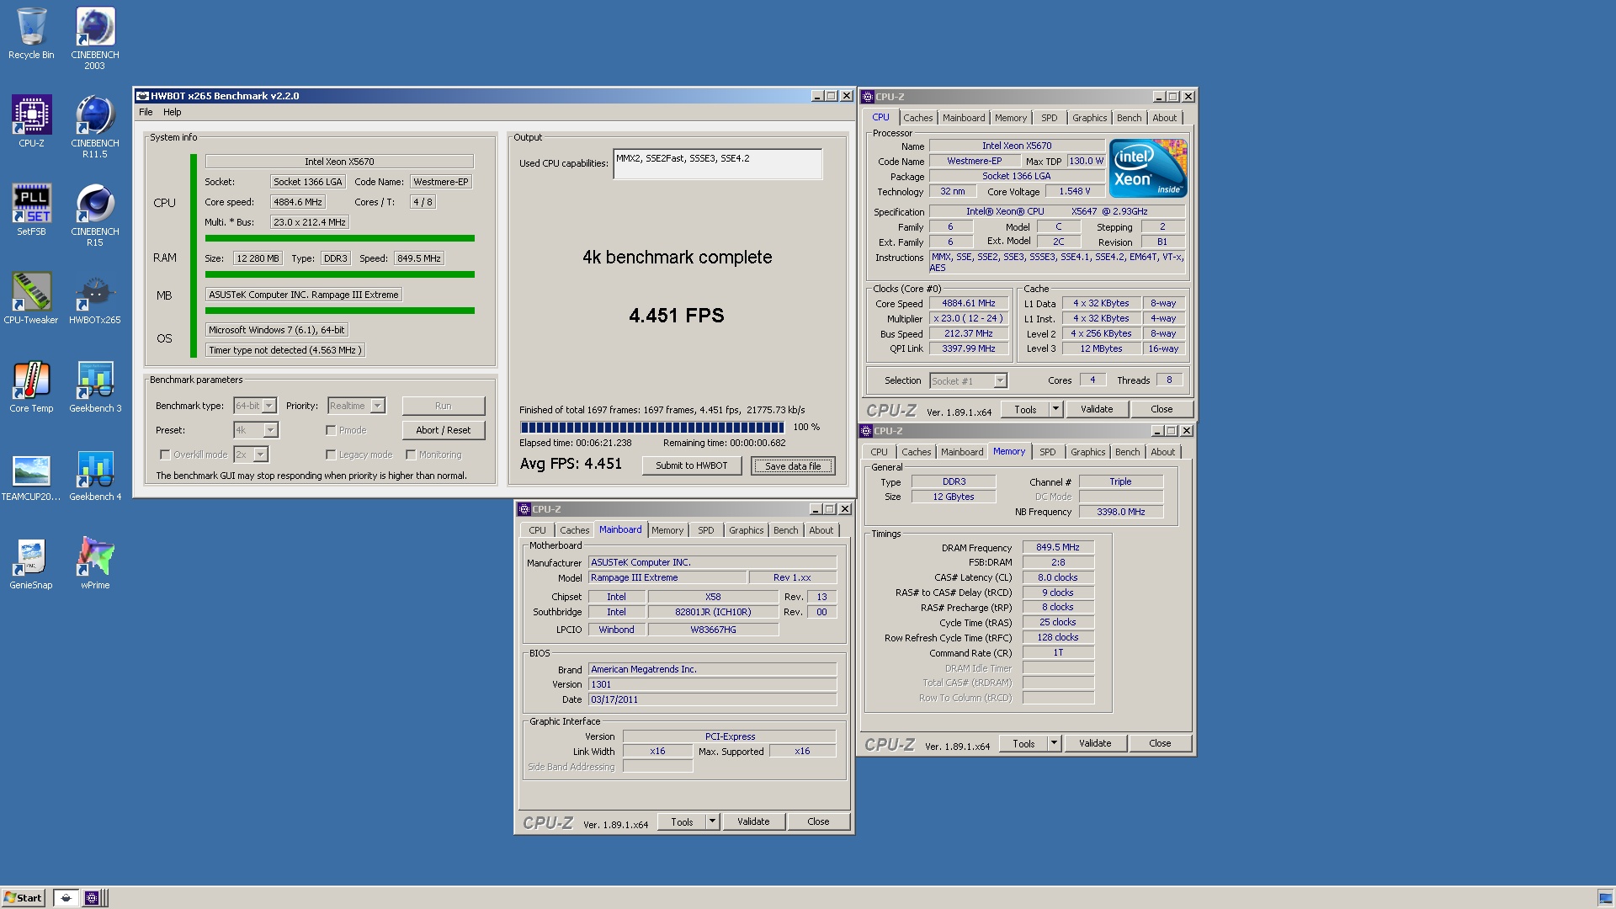
Task: Toggle the Monitoring checkbox
Action: click(411, 454)
